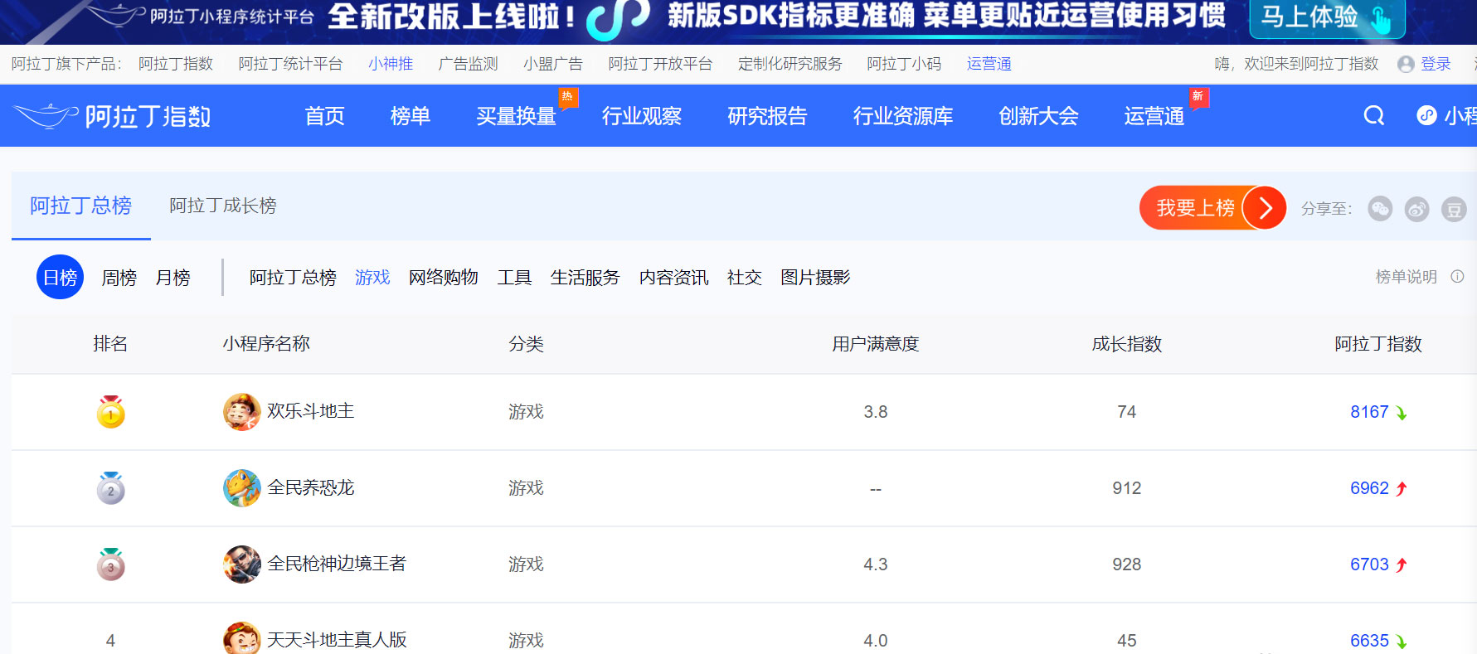This screenshot has width=1477, height=654.
Task: Select the 日榜 daily ranking toggle
Action: (60, 277)
